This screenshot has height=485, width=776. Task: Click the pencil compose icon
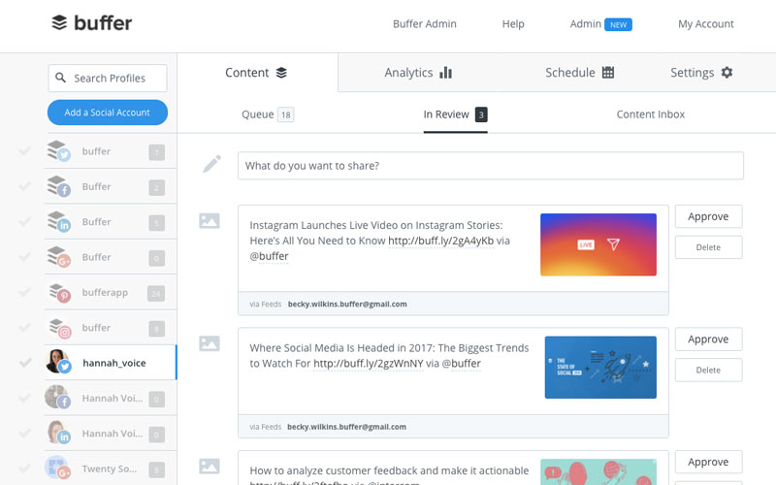click(211, 165)
